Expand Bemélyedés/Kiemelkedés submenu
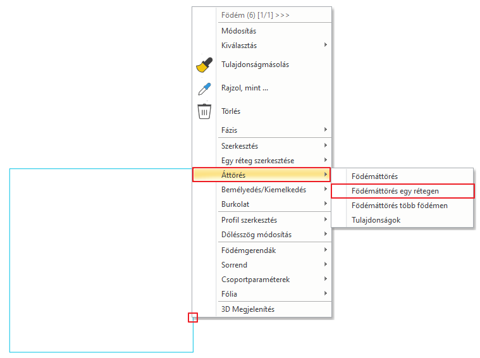 (274, 190)
